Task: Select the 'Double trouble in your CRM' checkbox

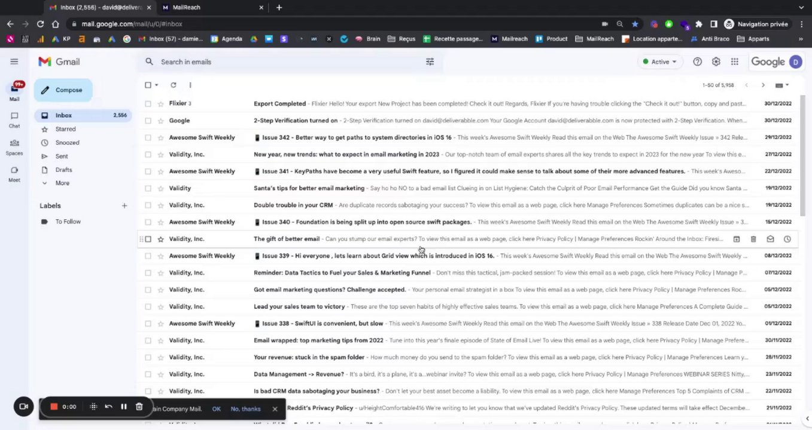Action: [148, 205]
